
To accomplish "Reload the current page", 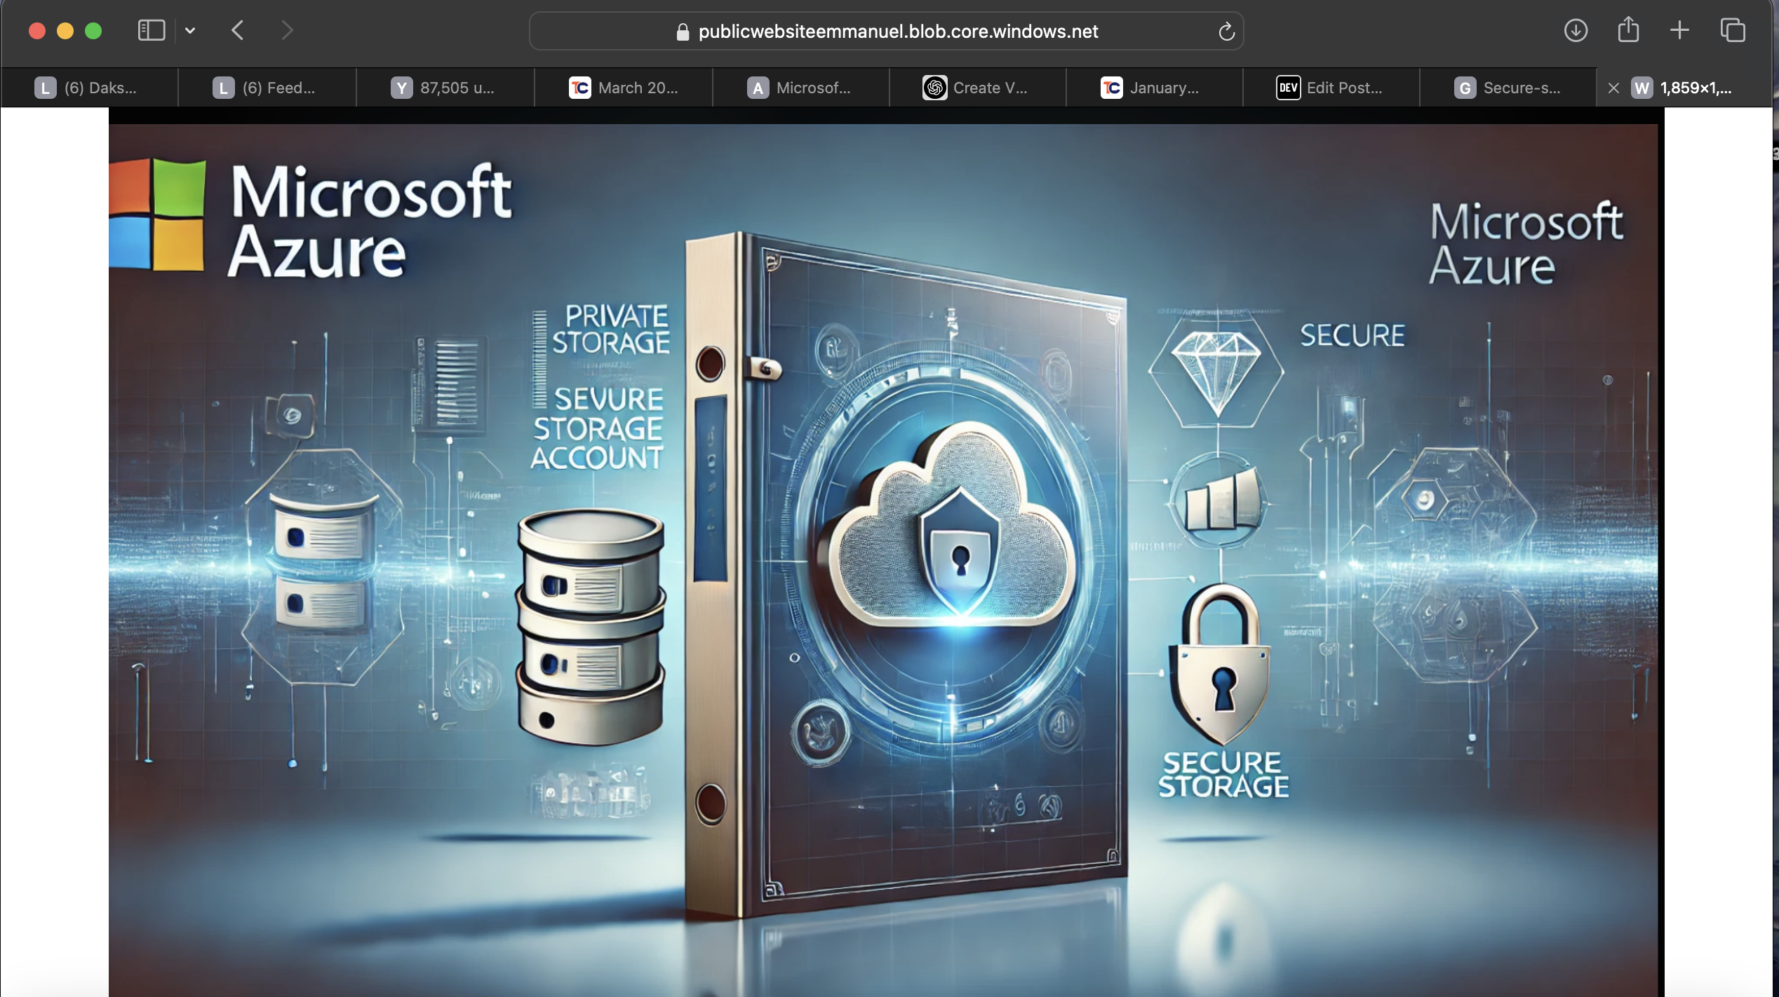I will click(1226, 32).
